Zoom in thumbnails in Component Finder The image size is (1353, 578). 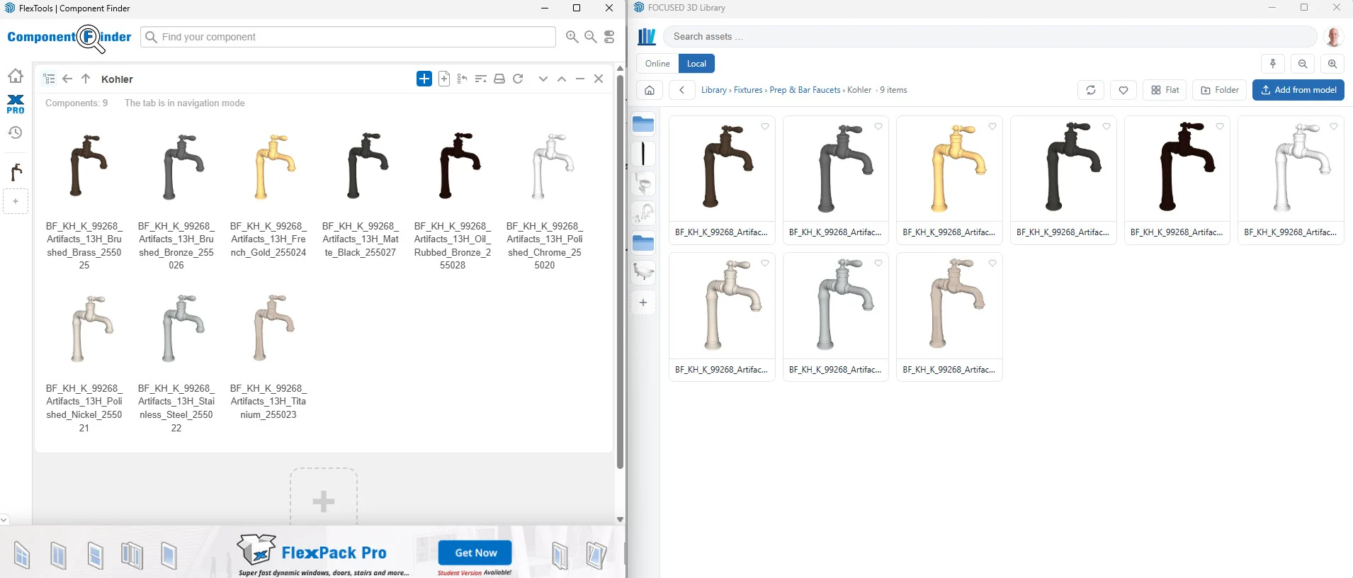click(572, 37)
